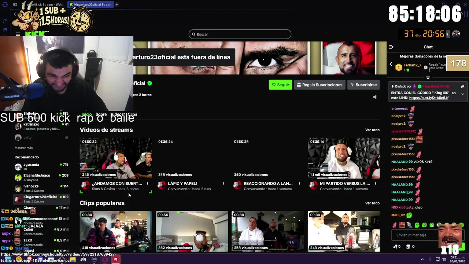Play popular clip with 243 visualizaciones
Viewport: 469px width, 264px height.
(x=344, y=231)
